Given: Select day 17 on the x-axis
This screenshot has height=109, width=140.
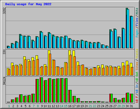Looking at the screenshot, I should pos(74,106).
